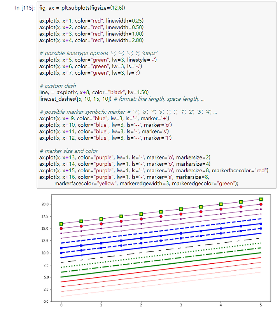Image resolution: width=280 pixels, height=310 pixels.
Task: Click the x+7 green line with ls=':'
Action: [x=89, y=73]
